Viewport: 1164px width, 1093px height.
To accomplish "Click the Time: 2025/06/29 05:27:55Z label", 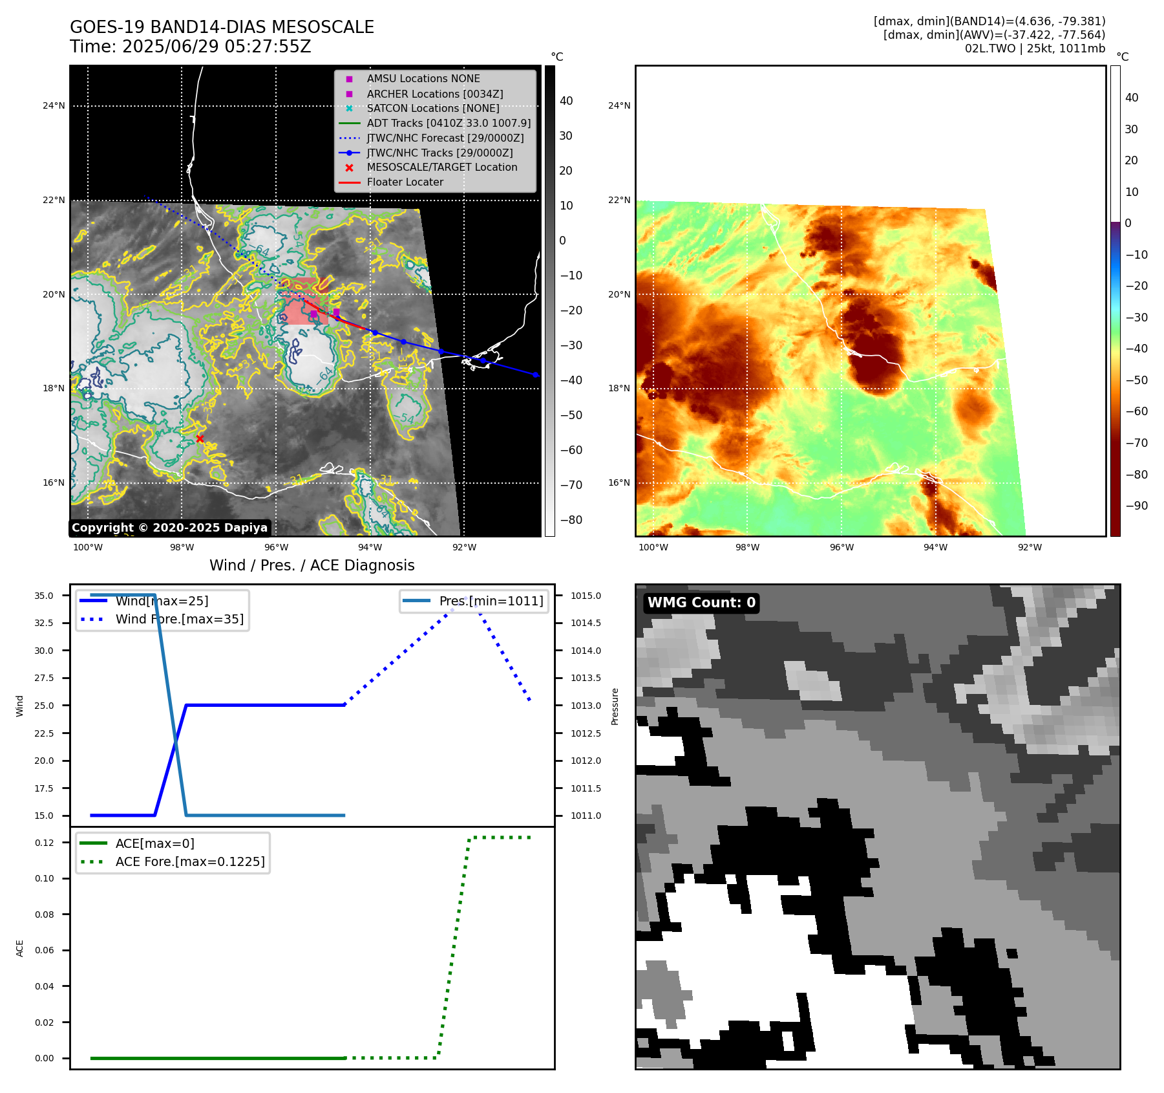I will [x=191, y=47].
